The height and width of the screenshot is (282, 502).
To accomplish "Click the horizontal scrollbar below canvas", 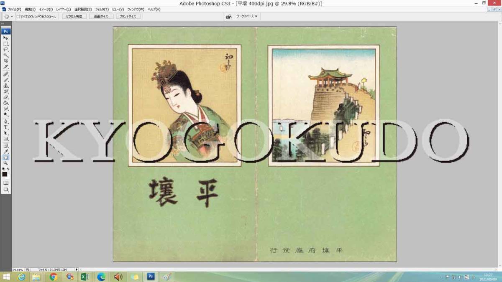I will pyautogui.click(x=289, y=270).
